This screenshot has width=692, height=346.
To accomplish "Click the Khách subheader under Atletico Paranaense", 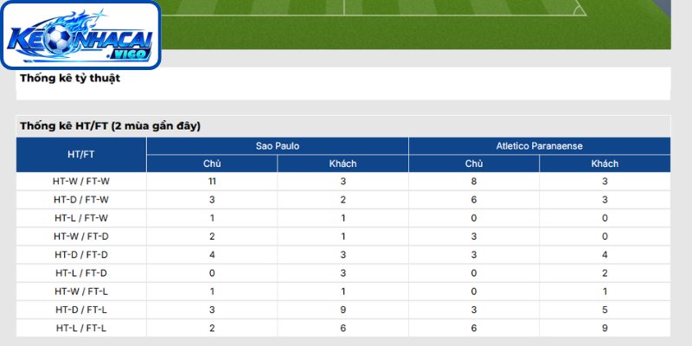I will coord(605,163).
